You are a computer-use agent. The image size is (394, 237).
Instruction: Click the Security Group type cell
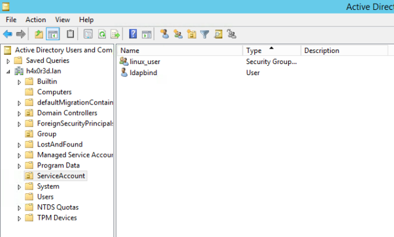271,62
